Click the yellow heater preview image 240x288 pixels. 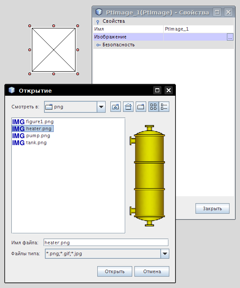tap(148, 176)
